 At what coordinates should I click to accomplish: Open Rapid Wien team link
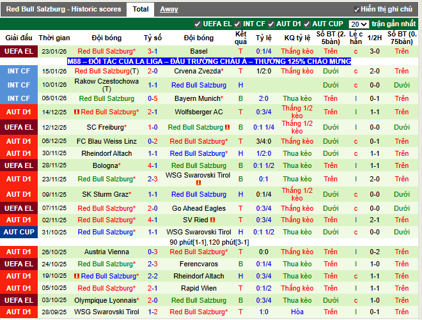click(199, 288)
